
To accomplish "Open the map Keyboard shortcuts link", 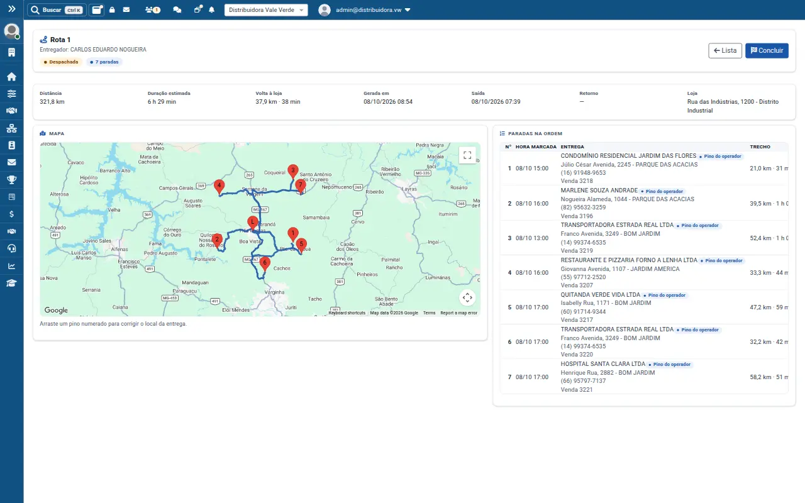I will (347, 313).
